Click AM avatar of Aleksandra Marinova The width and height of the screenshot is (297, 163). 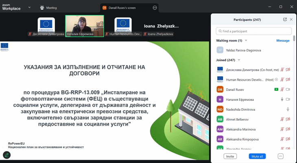point(220,129)
